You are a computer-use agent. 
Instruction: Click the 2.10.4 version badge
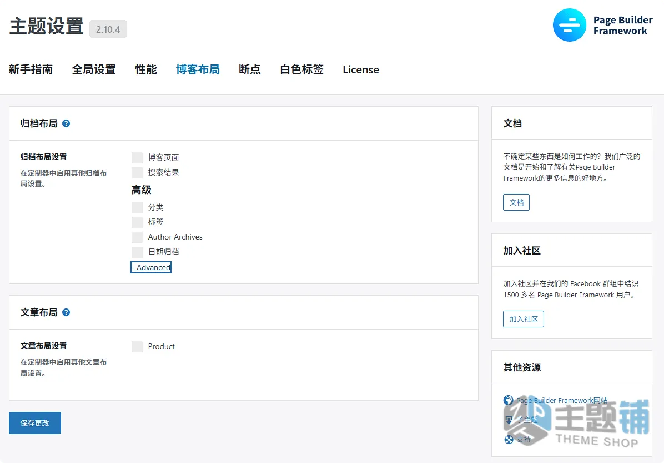pyautogui.click(x=108, y=29)
